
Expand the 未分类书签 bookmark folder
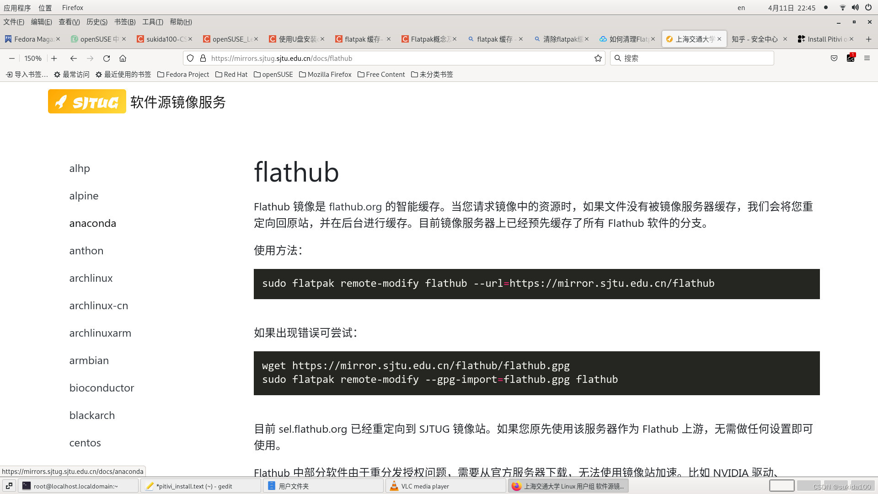tap(432, 74)
